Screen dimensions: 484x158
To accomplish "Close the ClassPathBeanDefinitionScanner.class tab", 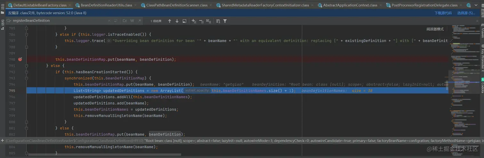I will click(x=211, y=5).
